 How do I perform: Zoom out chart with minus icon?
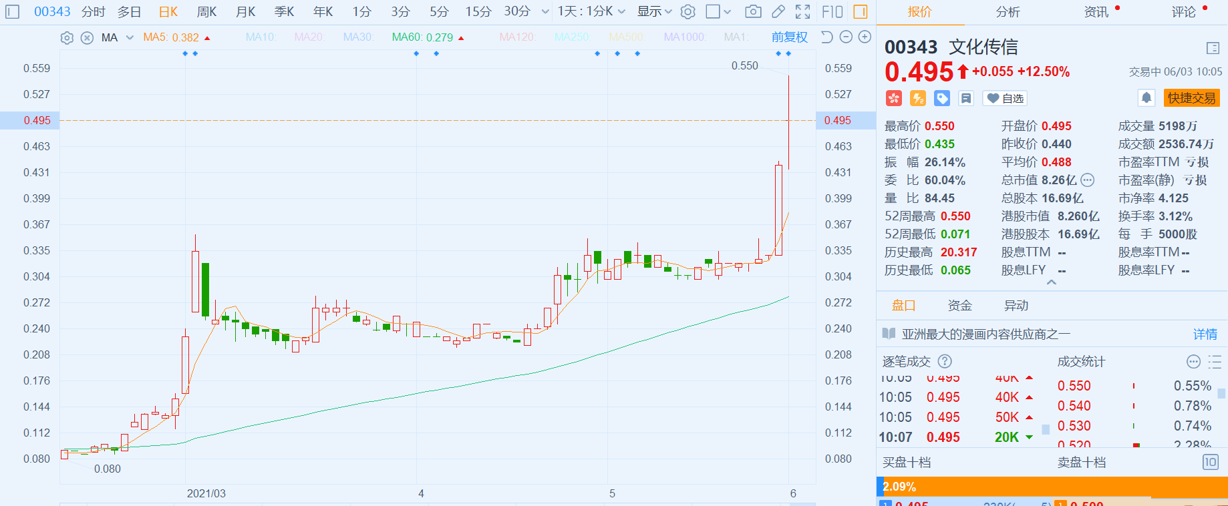click(x=846, y=37)
